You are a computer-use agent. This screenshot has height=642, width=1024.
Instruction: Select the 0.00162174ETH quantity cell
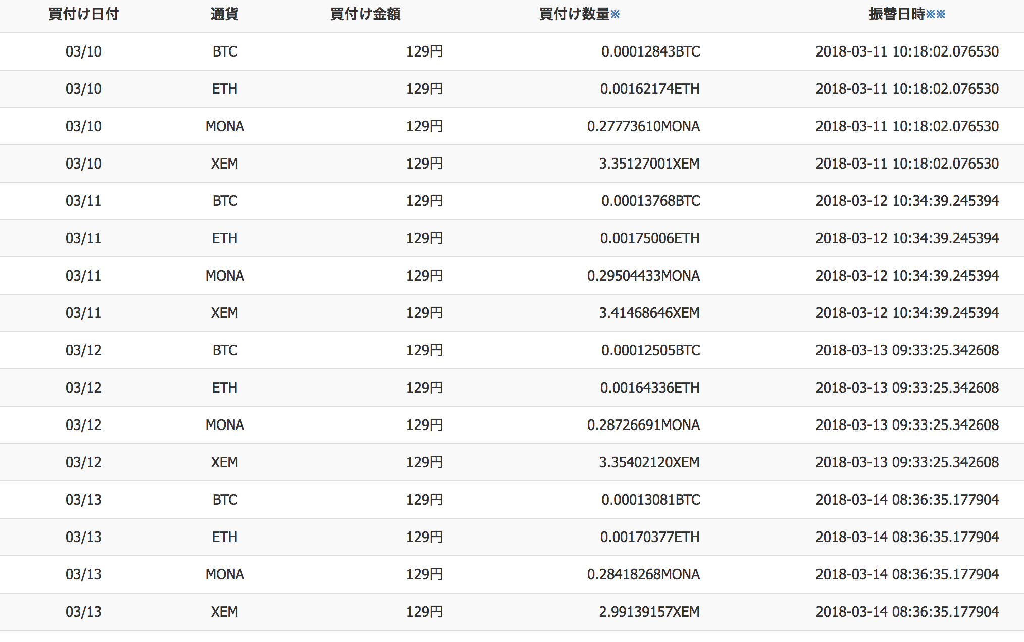click(650, 89)
